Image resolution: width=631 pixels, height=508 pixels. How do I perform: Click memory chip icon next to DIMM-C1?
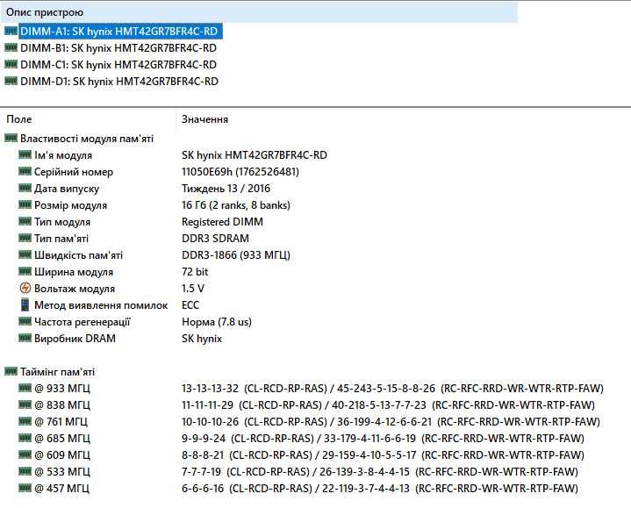point(11,64)
